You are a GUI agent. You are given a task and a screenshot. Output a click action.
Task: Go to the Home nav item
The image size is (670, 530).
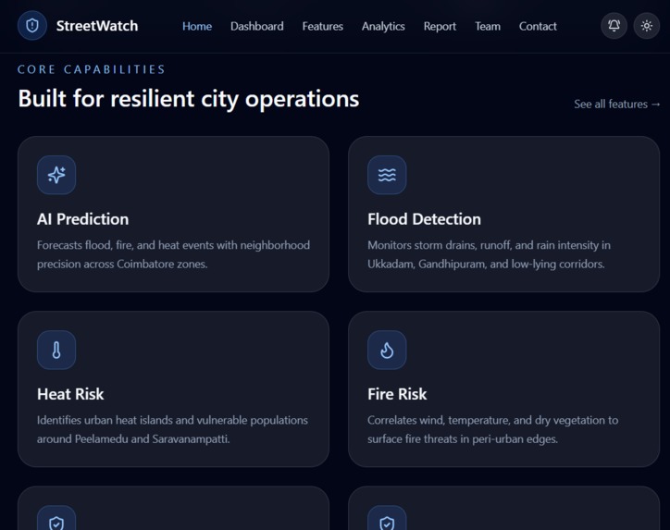pos(197,26)
